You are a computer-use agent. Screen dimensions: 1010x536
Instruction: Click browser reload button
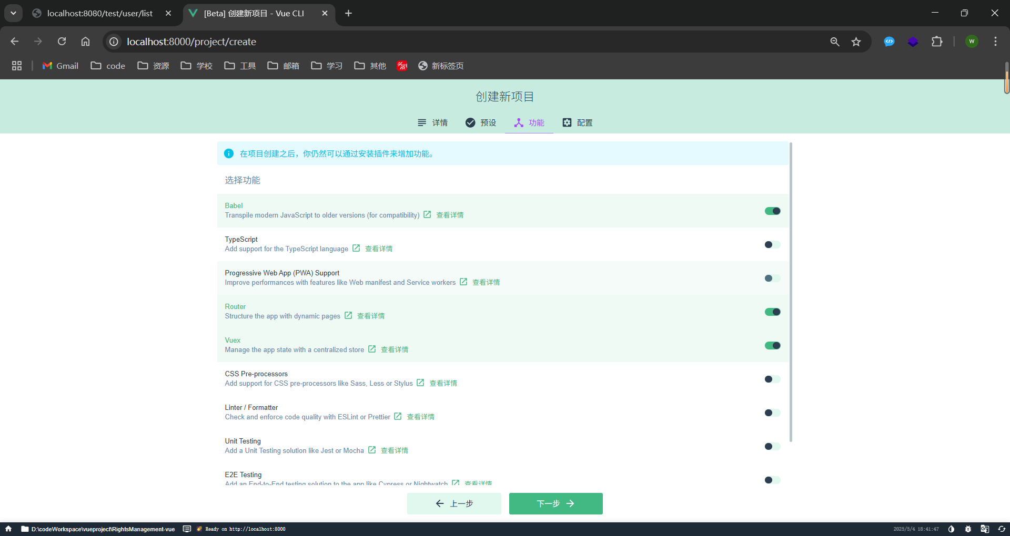click(62, 42)
